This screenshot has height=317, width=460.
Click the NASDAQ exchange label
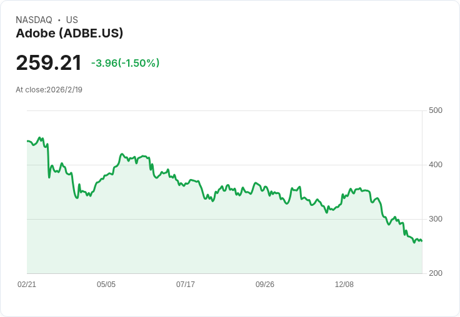pyautogui.click(x=34, y=20)
